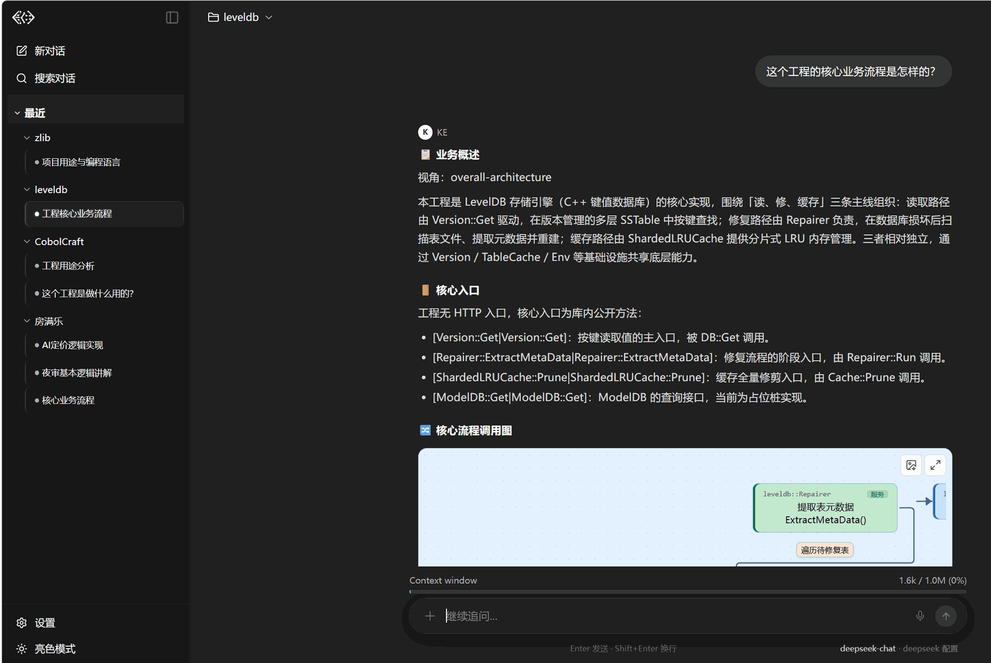Open 搜索对话 search

[46, 78]
